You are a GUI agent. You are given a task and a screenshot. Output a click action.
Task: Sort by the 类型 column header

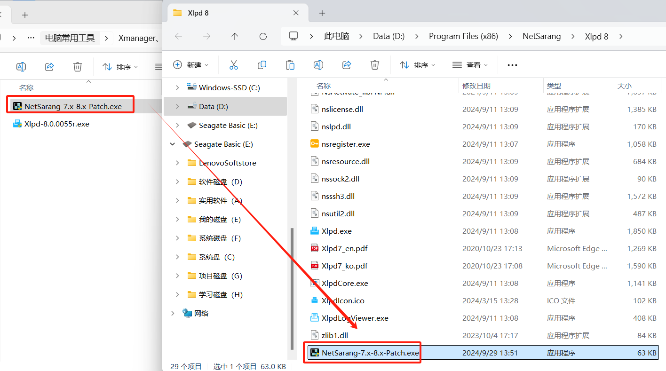click(x=554, y=86)
